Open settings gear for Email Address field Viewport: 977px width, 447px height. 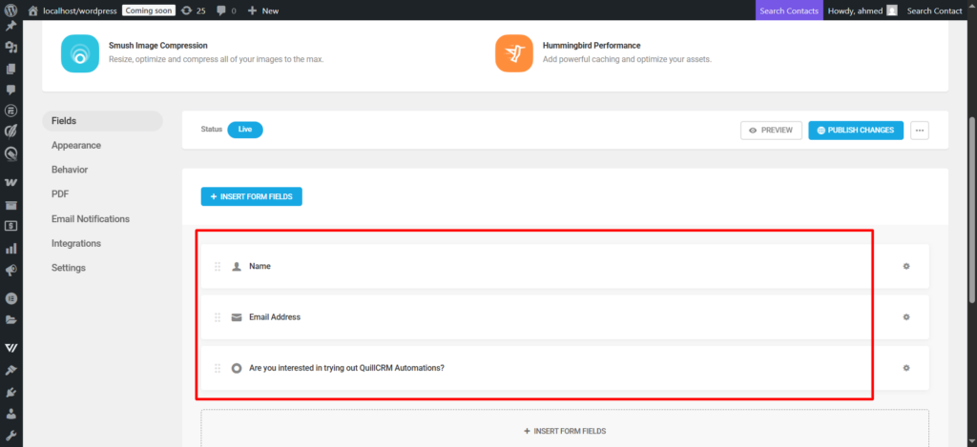tap(905, 316)
